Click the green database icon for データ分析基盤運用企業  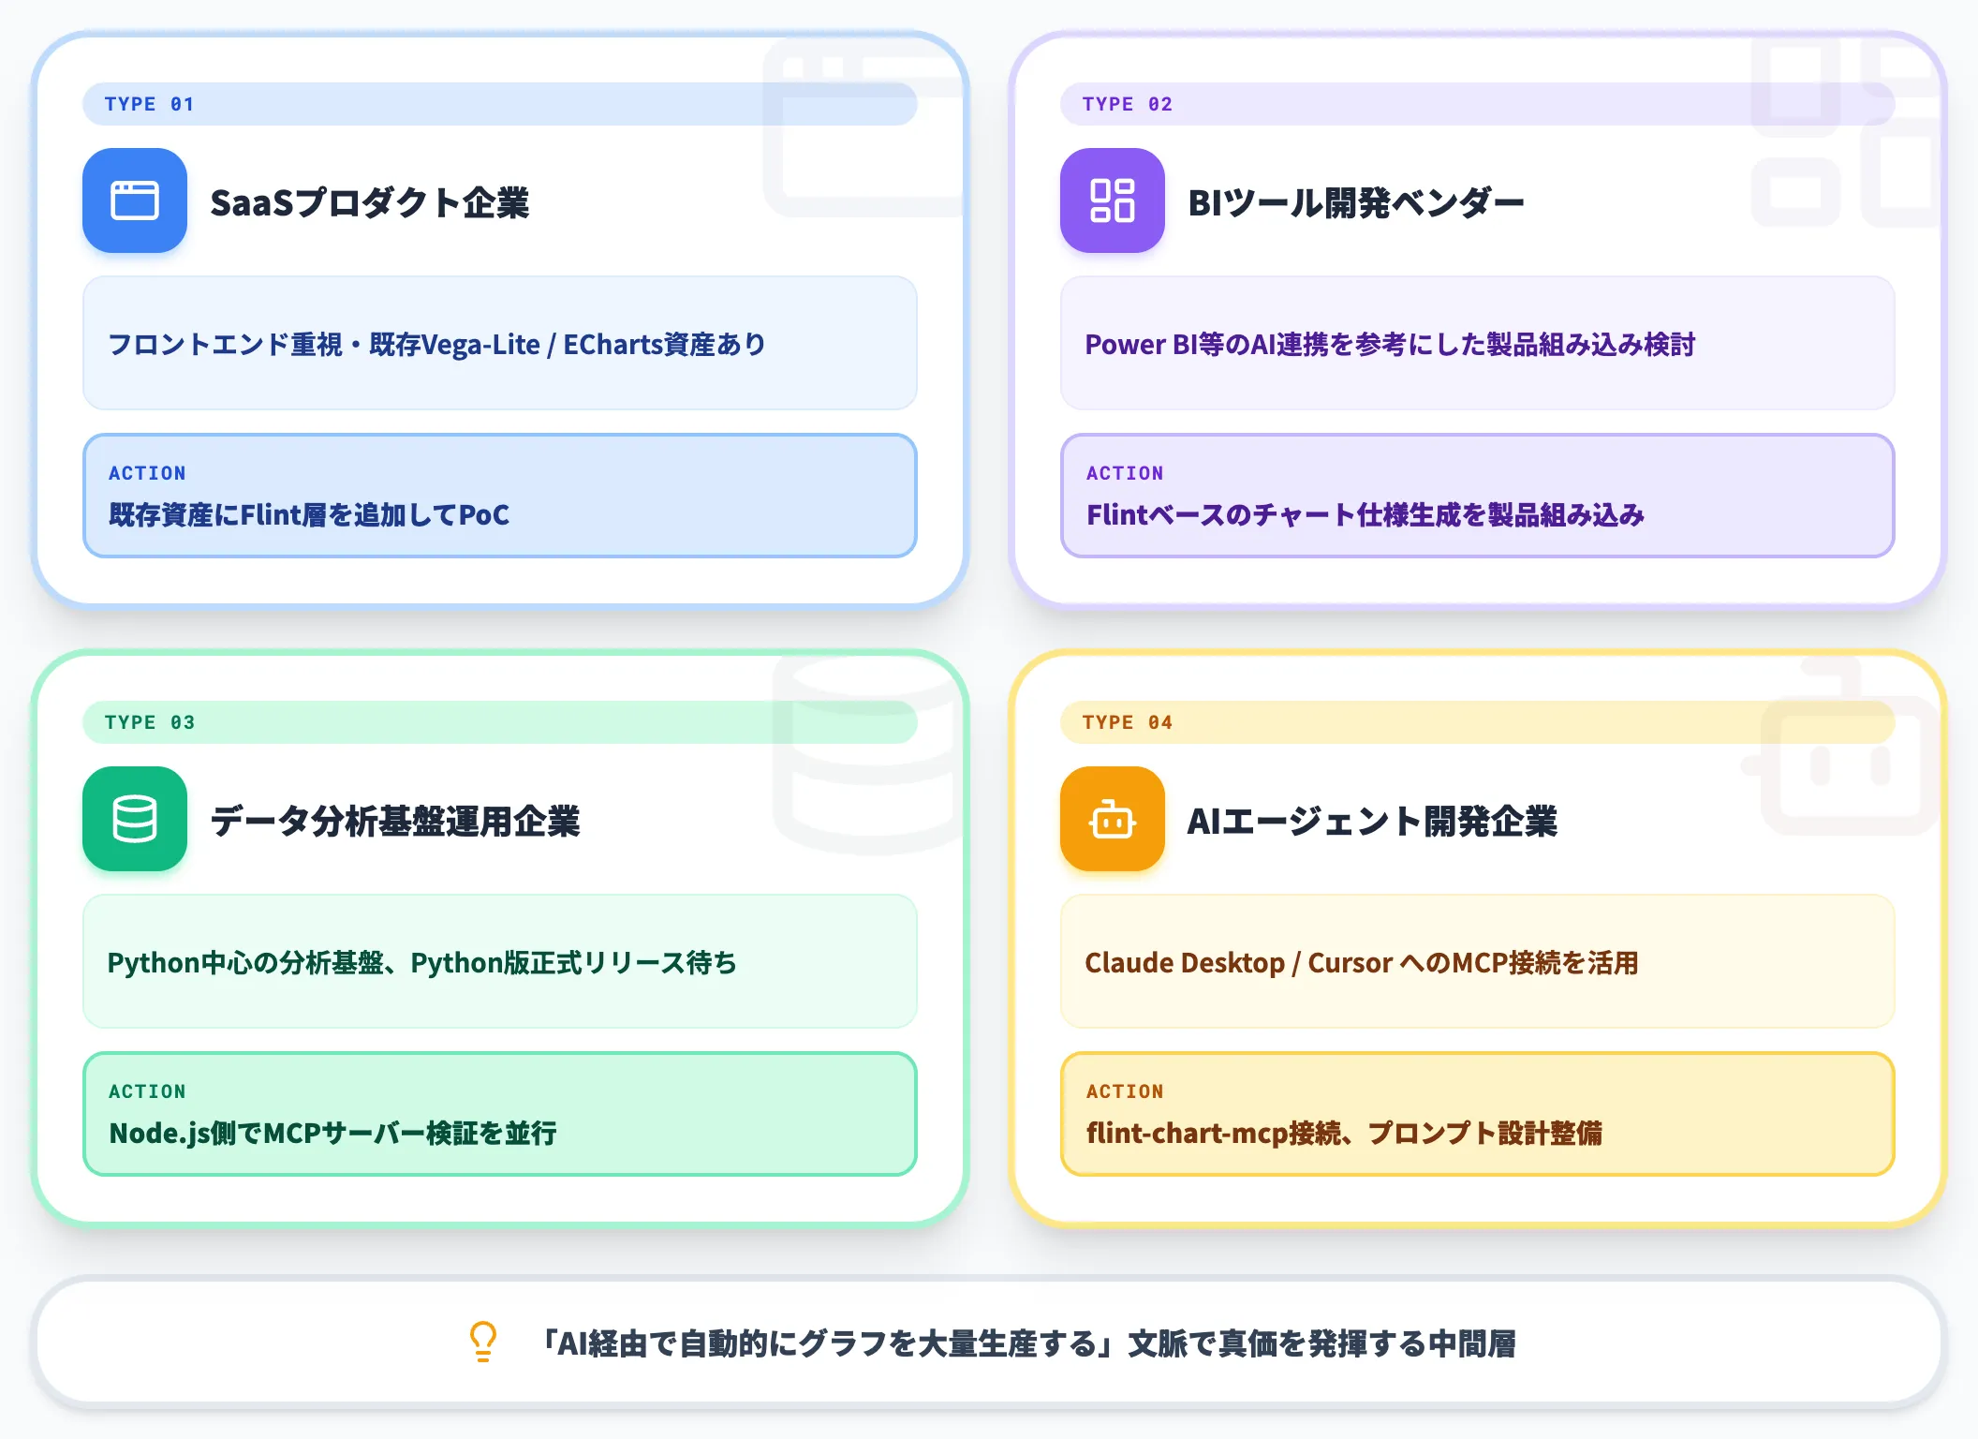135,819
